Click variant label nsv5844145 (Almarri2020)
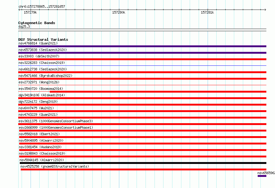275x188 pixels. (42, 160)
